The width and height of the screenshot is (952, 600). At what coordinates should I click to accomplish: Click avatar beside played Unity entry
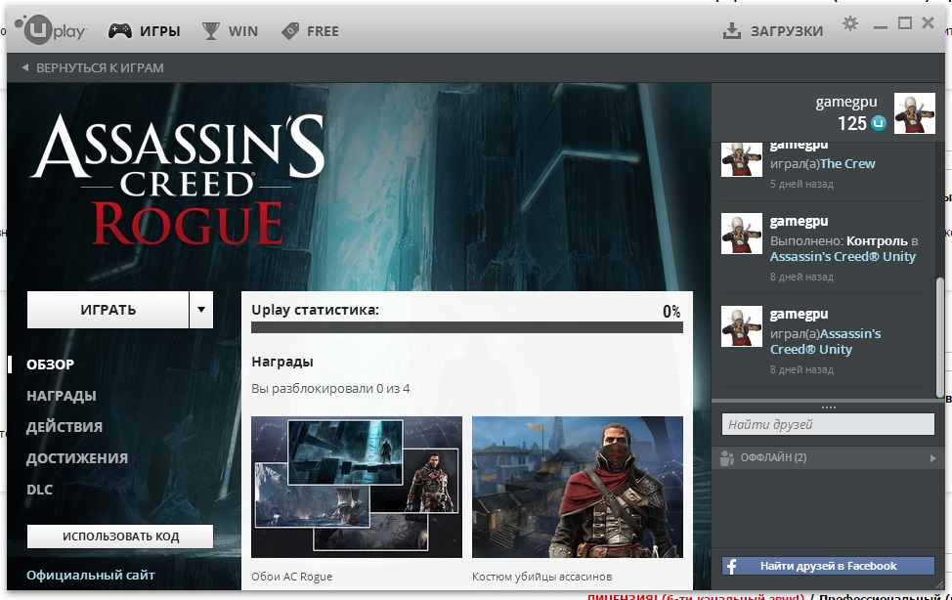(741, 326)
